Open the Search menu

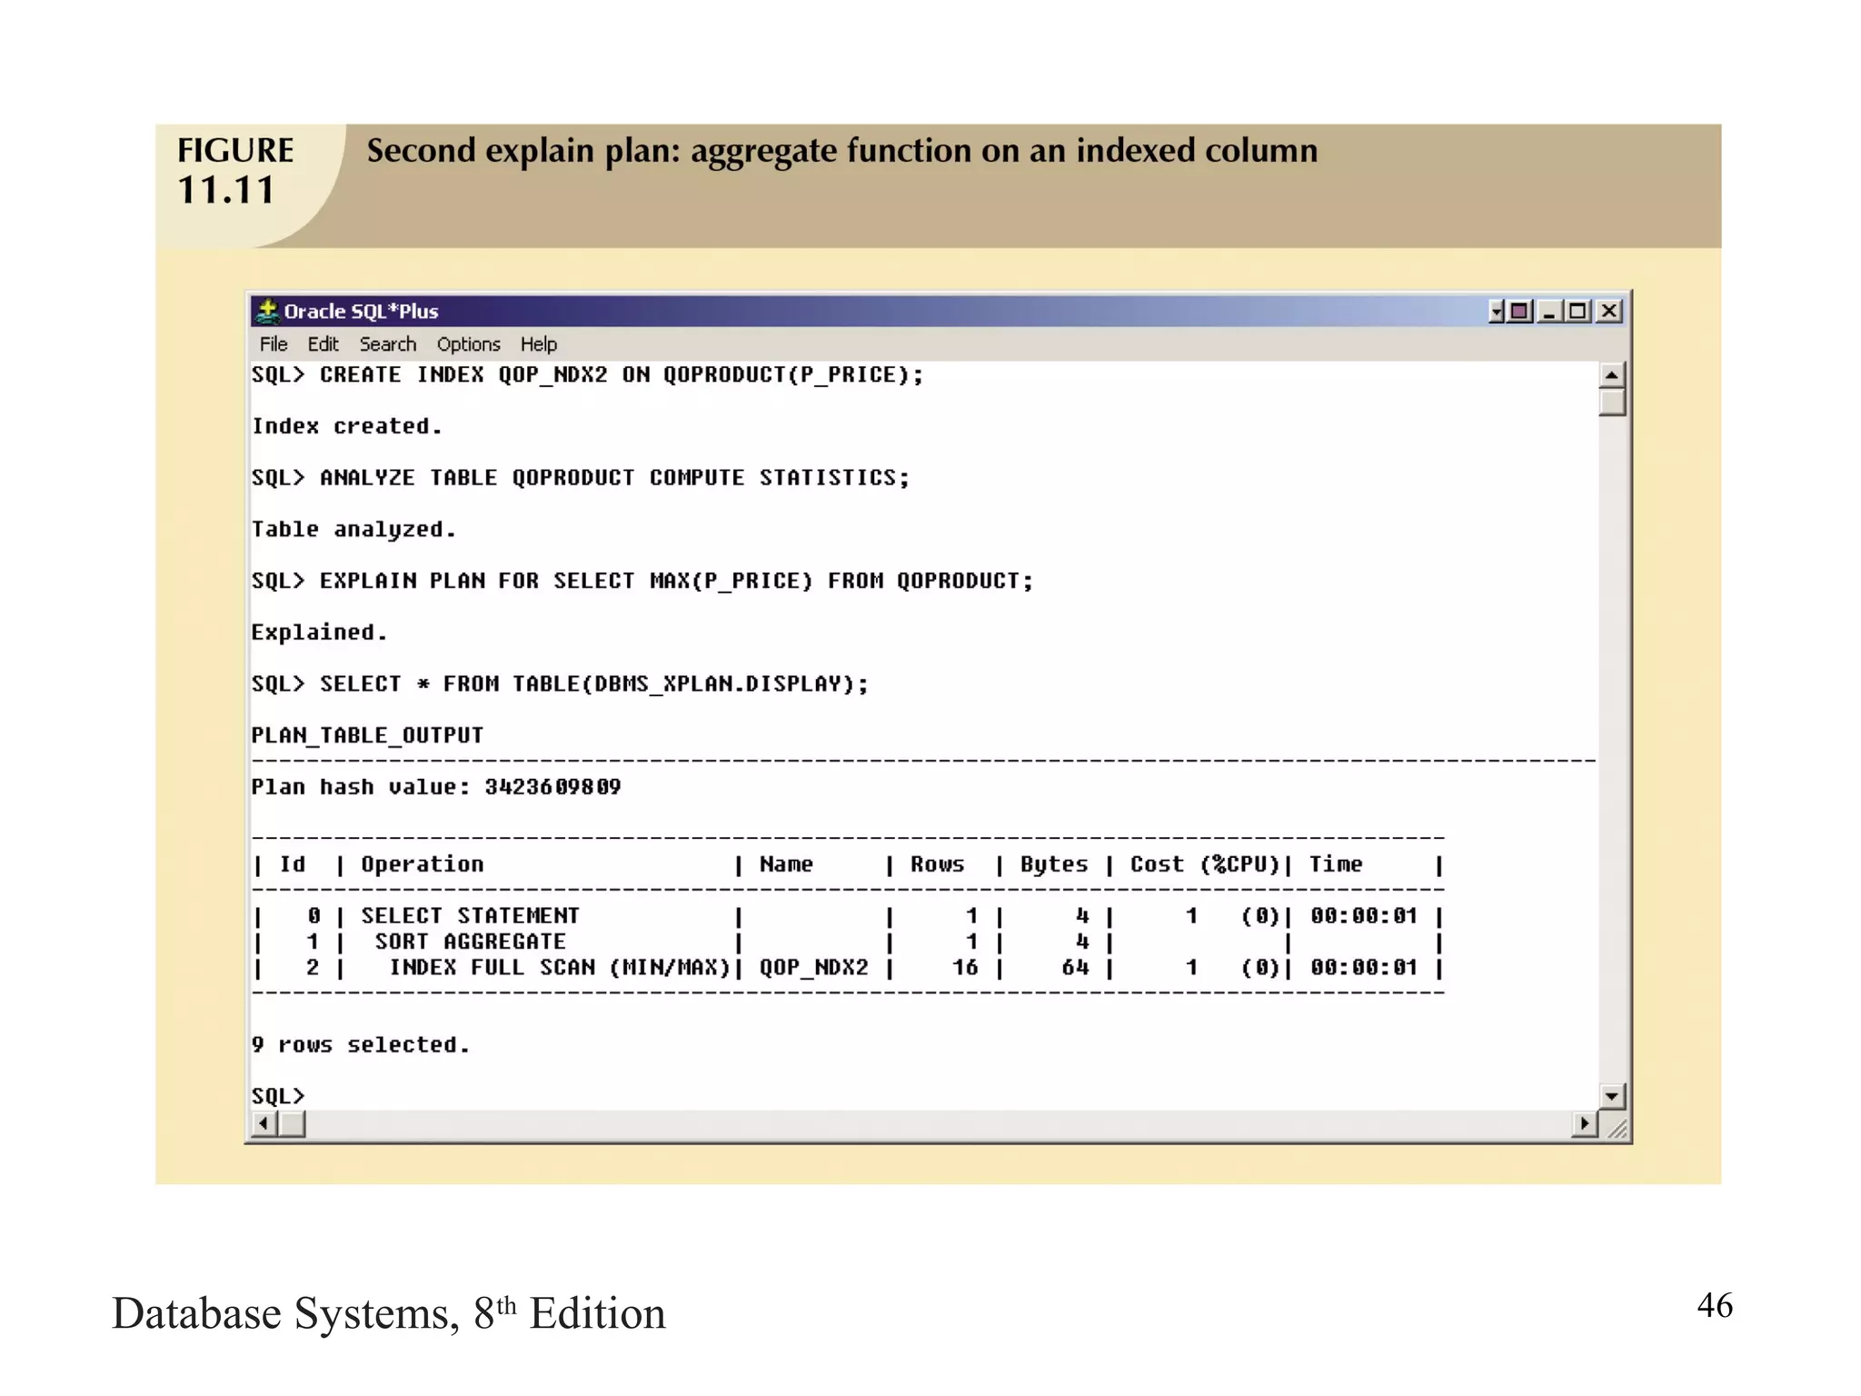coord(387,344)
